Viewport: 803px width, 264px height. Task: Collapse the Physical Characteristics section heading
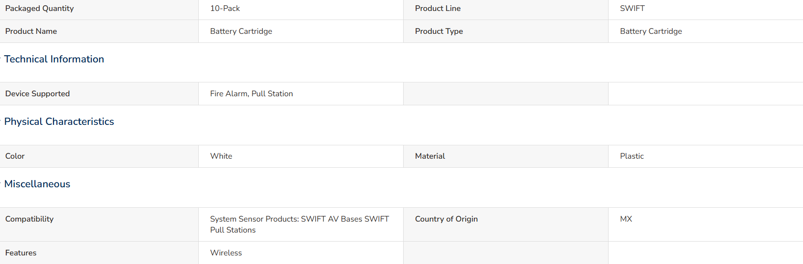click(59, 122)
